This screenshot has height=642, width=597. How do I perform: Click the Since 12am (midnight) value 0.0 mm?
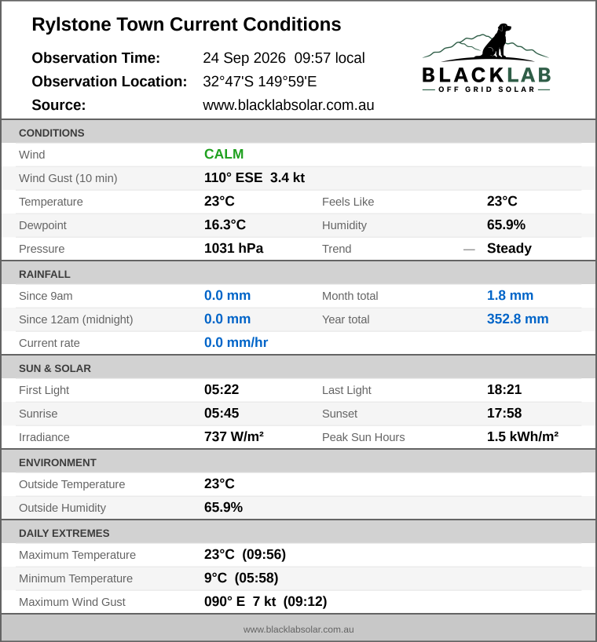[x=227, y=319]
